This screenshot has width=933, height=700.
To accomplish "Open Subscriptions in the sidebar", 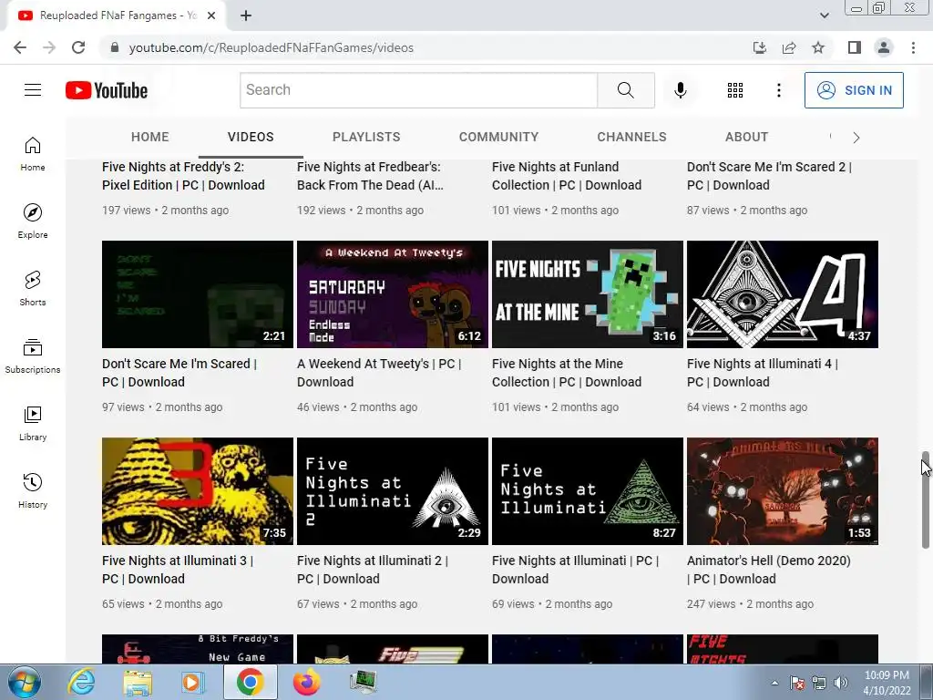I will [33, 356].
